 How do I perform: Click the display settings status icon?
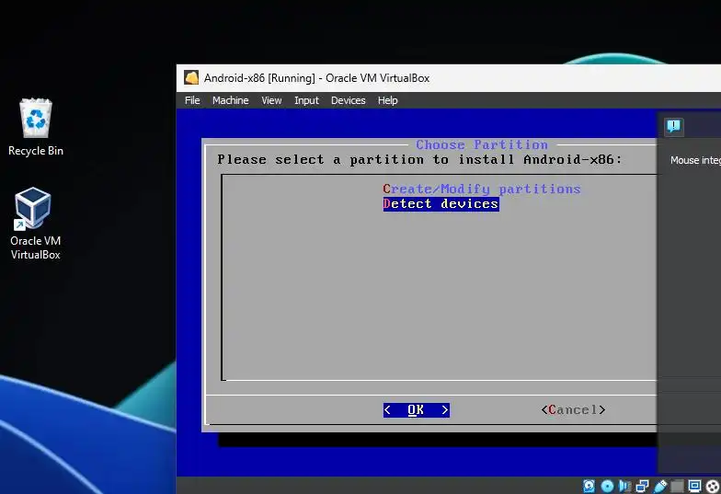click(694, 486)
